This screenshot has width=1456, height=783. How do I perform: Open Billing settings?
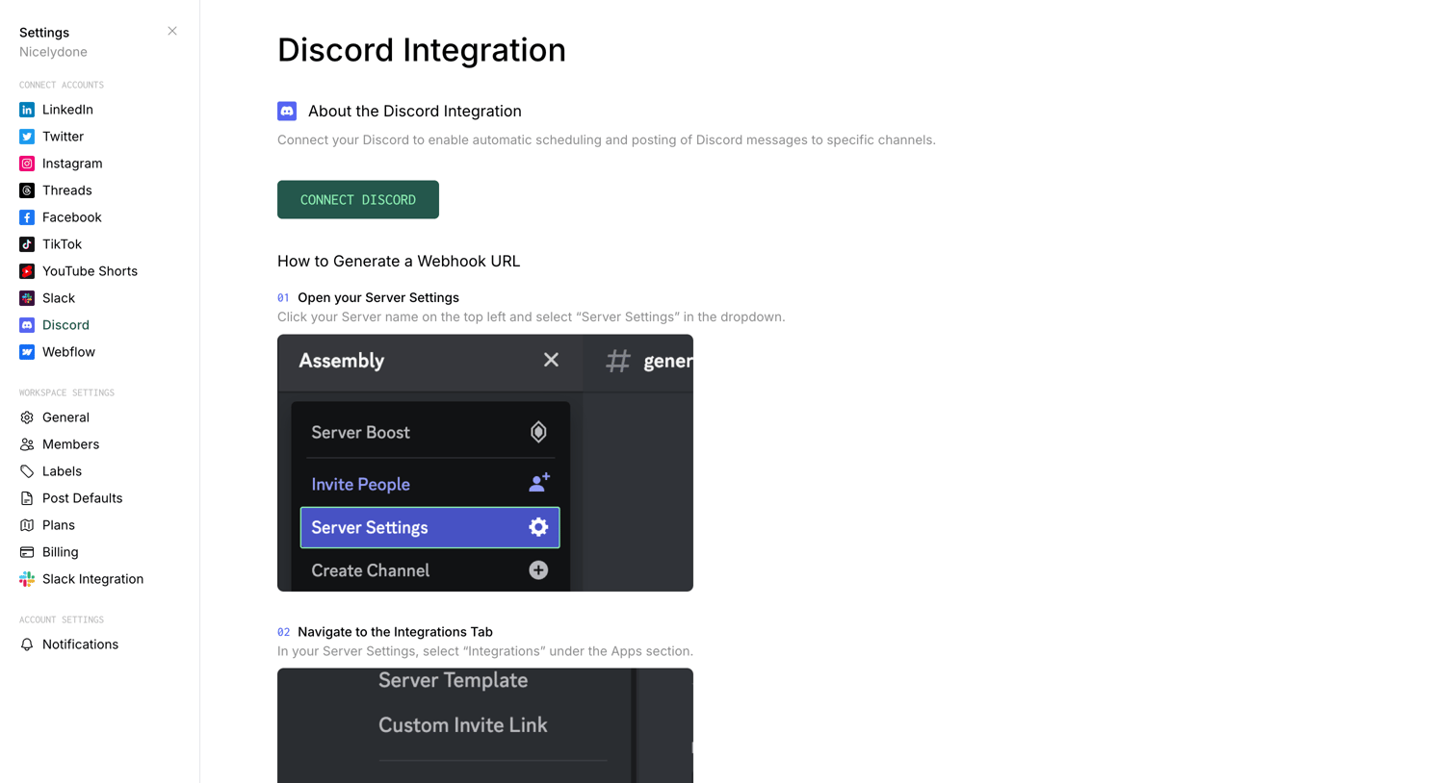60,552
